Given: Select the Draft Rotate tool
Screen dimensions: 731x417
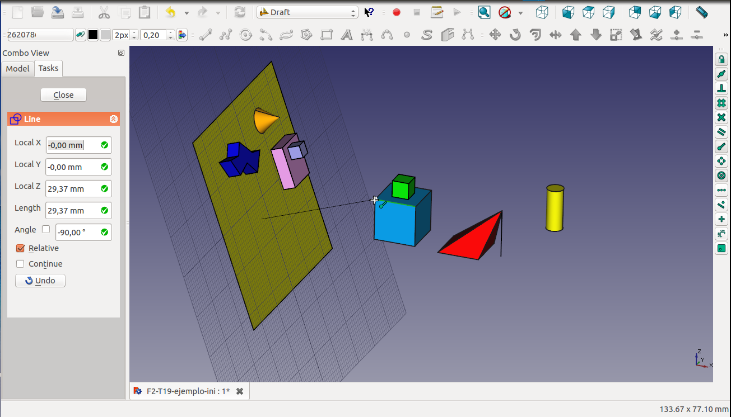Looking at the screenshot, I should pos(515,35).
